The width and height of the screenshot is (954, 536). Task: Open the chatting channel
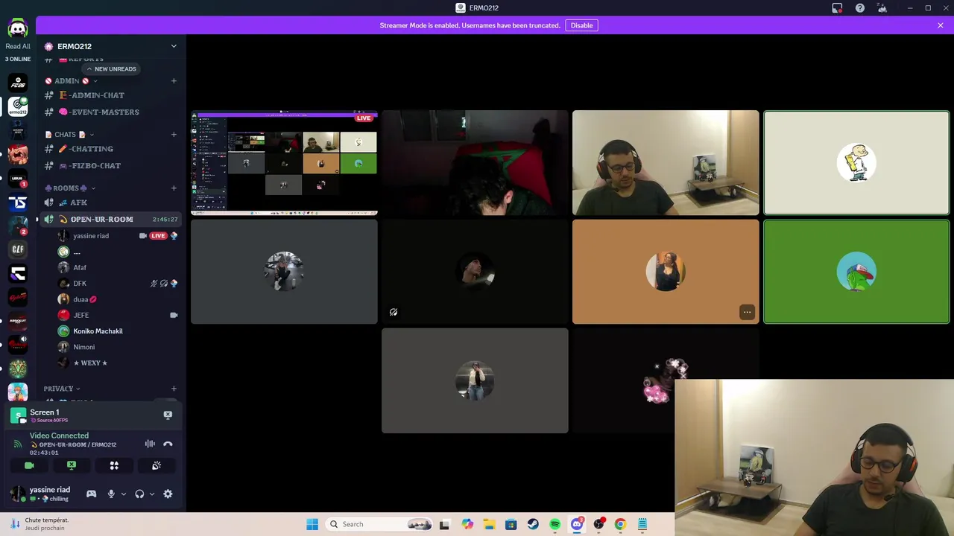tap(110, 149)
